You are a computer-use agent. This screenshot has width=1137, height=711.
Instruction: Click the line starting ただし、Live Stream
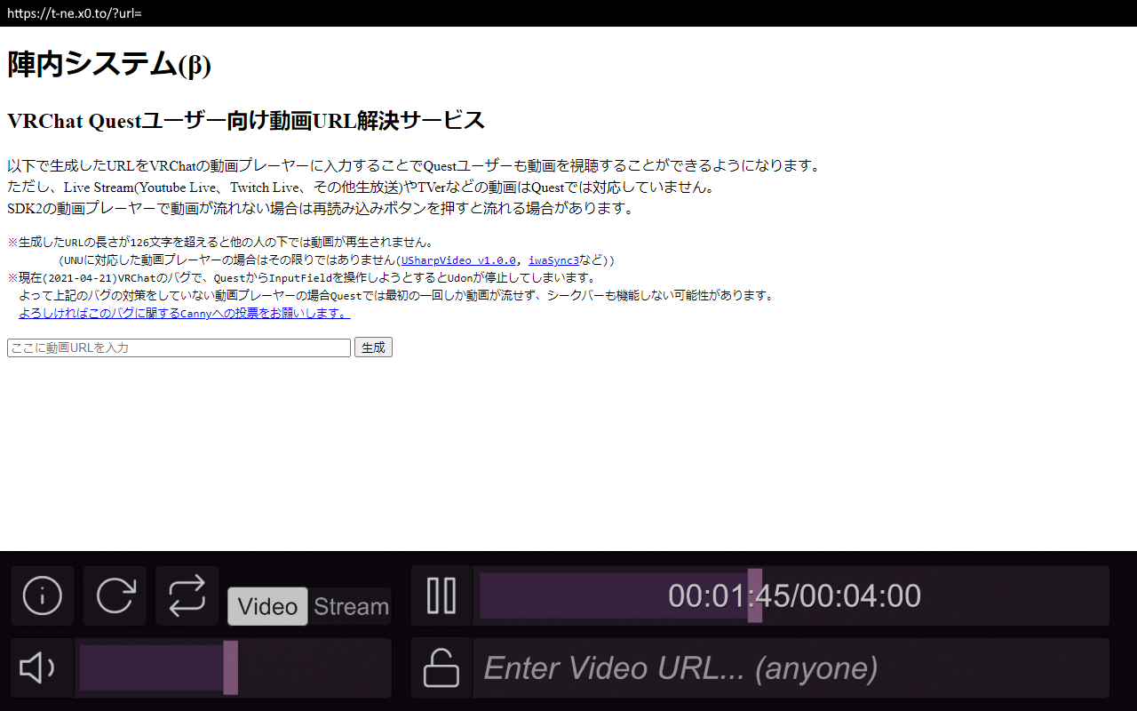361,188
